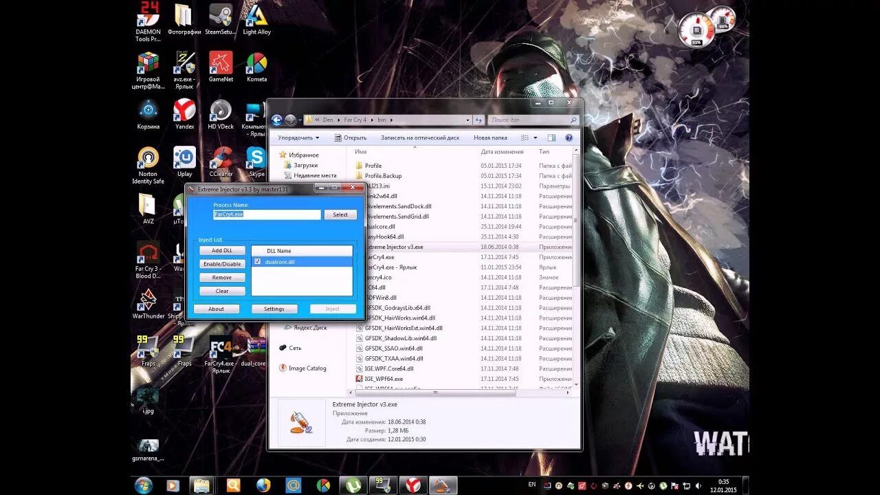Click the Windows Start orb
The width and height of the screenshot is (880, 495).
144,485
